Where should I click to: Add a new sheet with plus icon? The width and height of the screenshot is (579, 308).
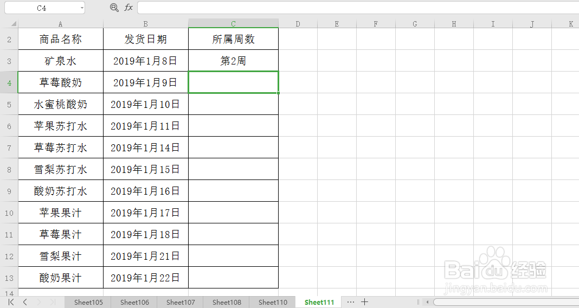pos(364,302)
